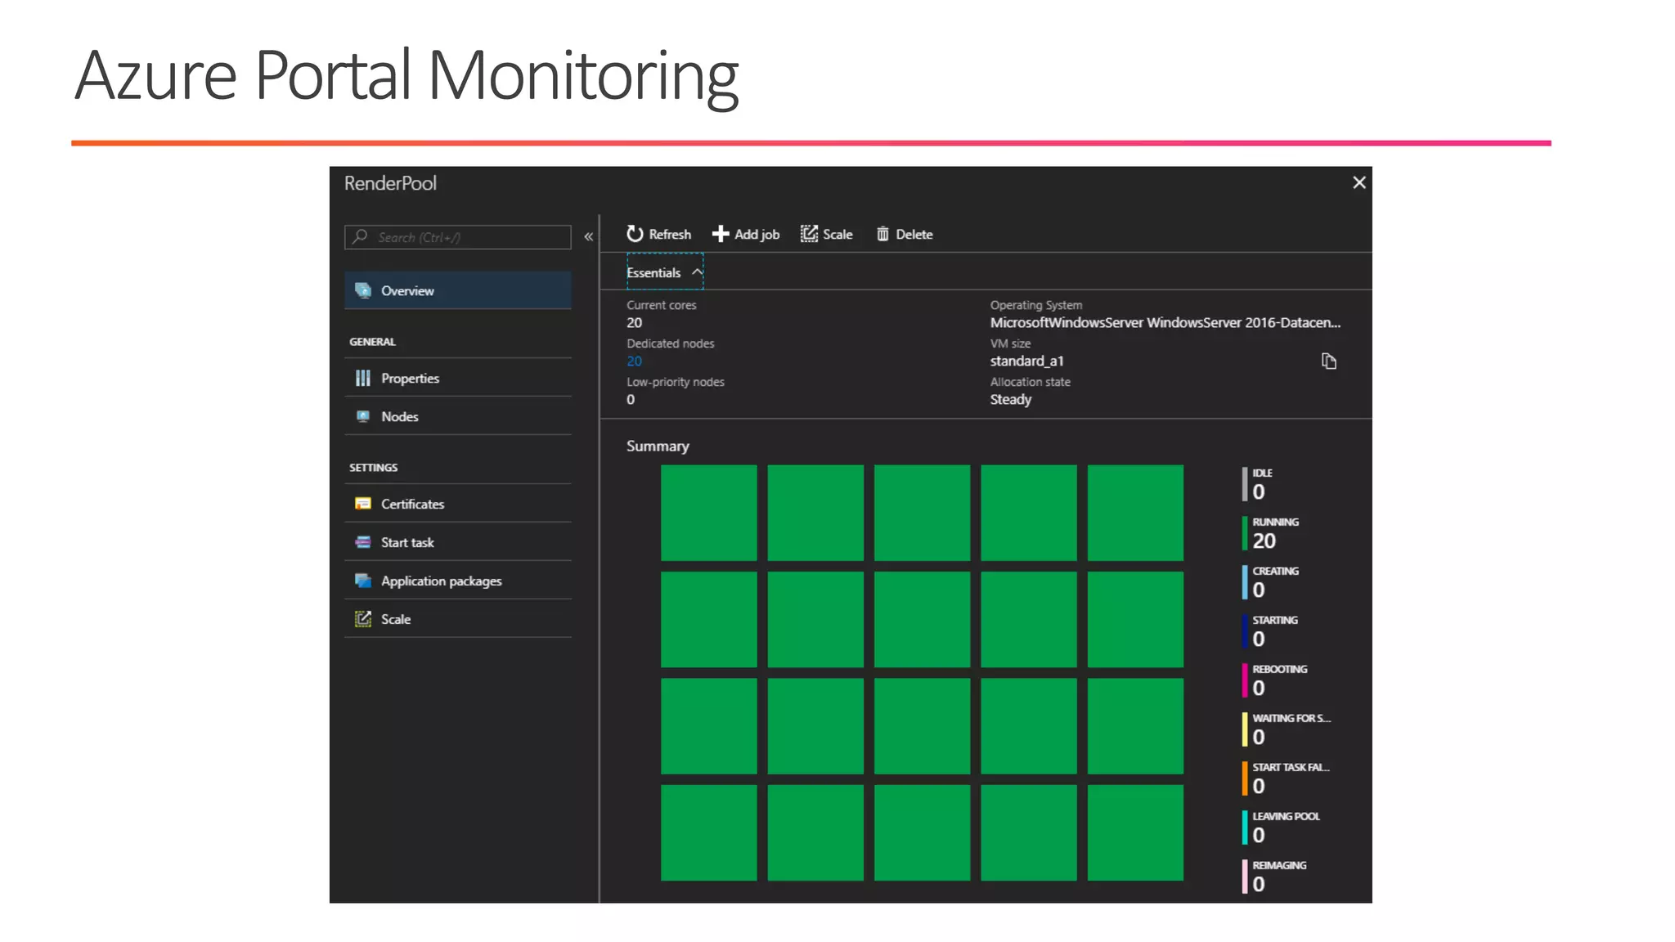Close the RenderPool blade
The width and height of the screenshot is (1675, 942).
1358,182
